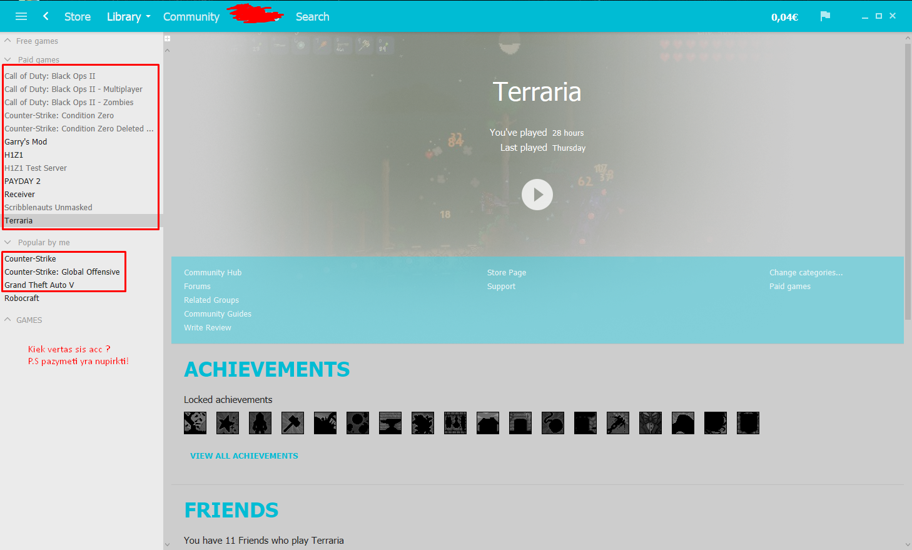The image size is (912, 550).
Task: Open the Store tab
Action: tap(78, 17)
